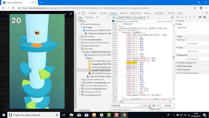
Task: Expand DOM Breakpoints section
Action: tap(176, 66)
